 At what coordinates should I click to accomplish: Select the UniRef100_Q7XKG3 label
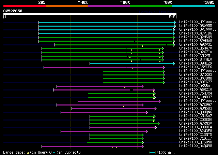pyautogui.click(x=196, y=75)
